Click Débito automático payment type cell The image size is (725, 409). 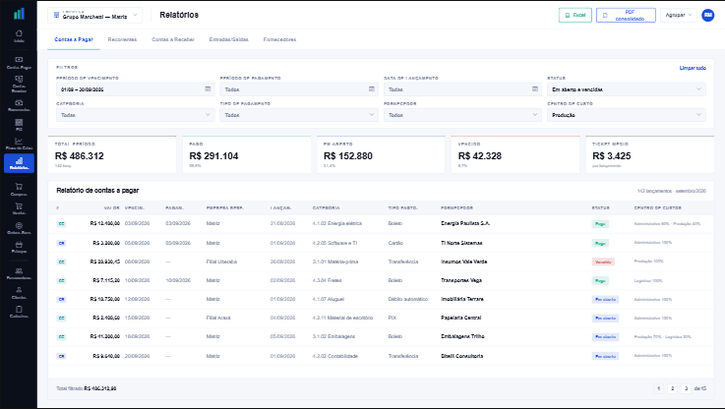click(x=408, y=300)
